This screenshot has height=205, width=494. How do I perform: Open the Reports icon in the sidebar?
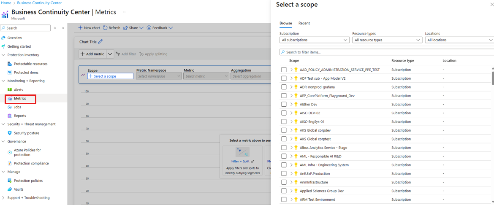click(x=10, y=116)
